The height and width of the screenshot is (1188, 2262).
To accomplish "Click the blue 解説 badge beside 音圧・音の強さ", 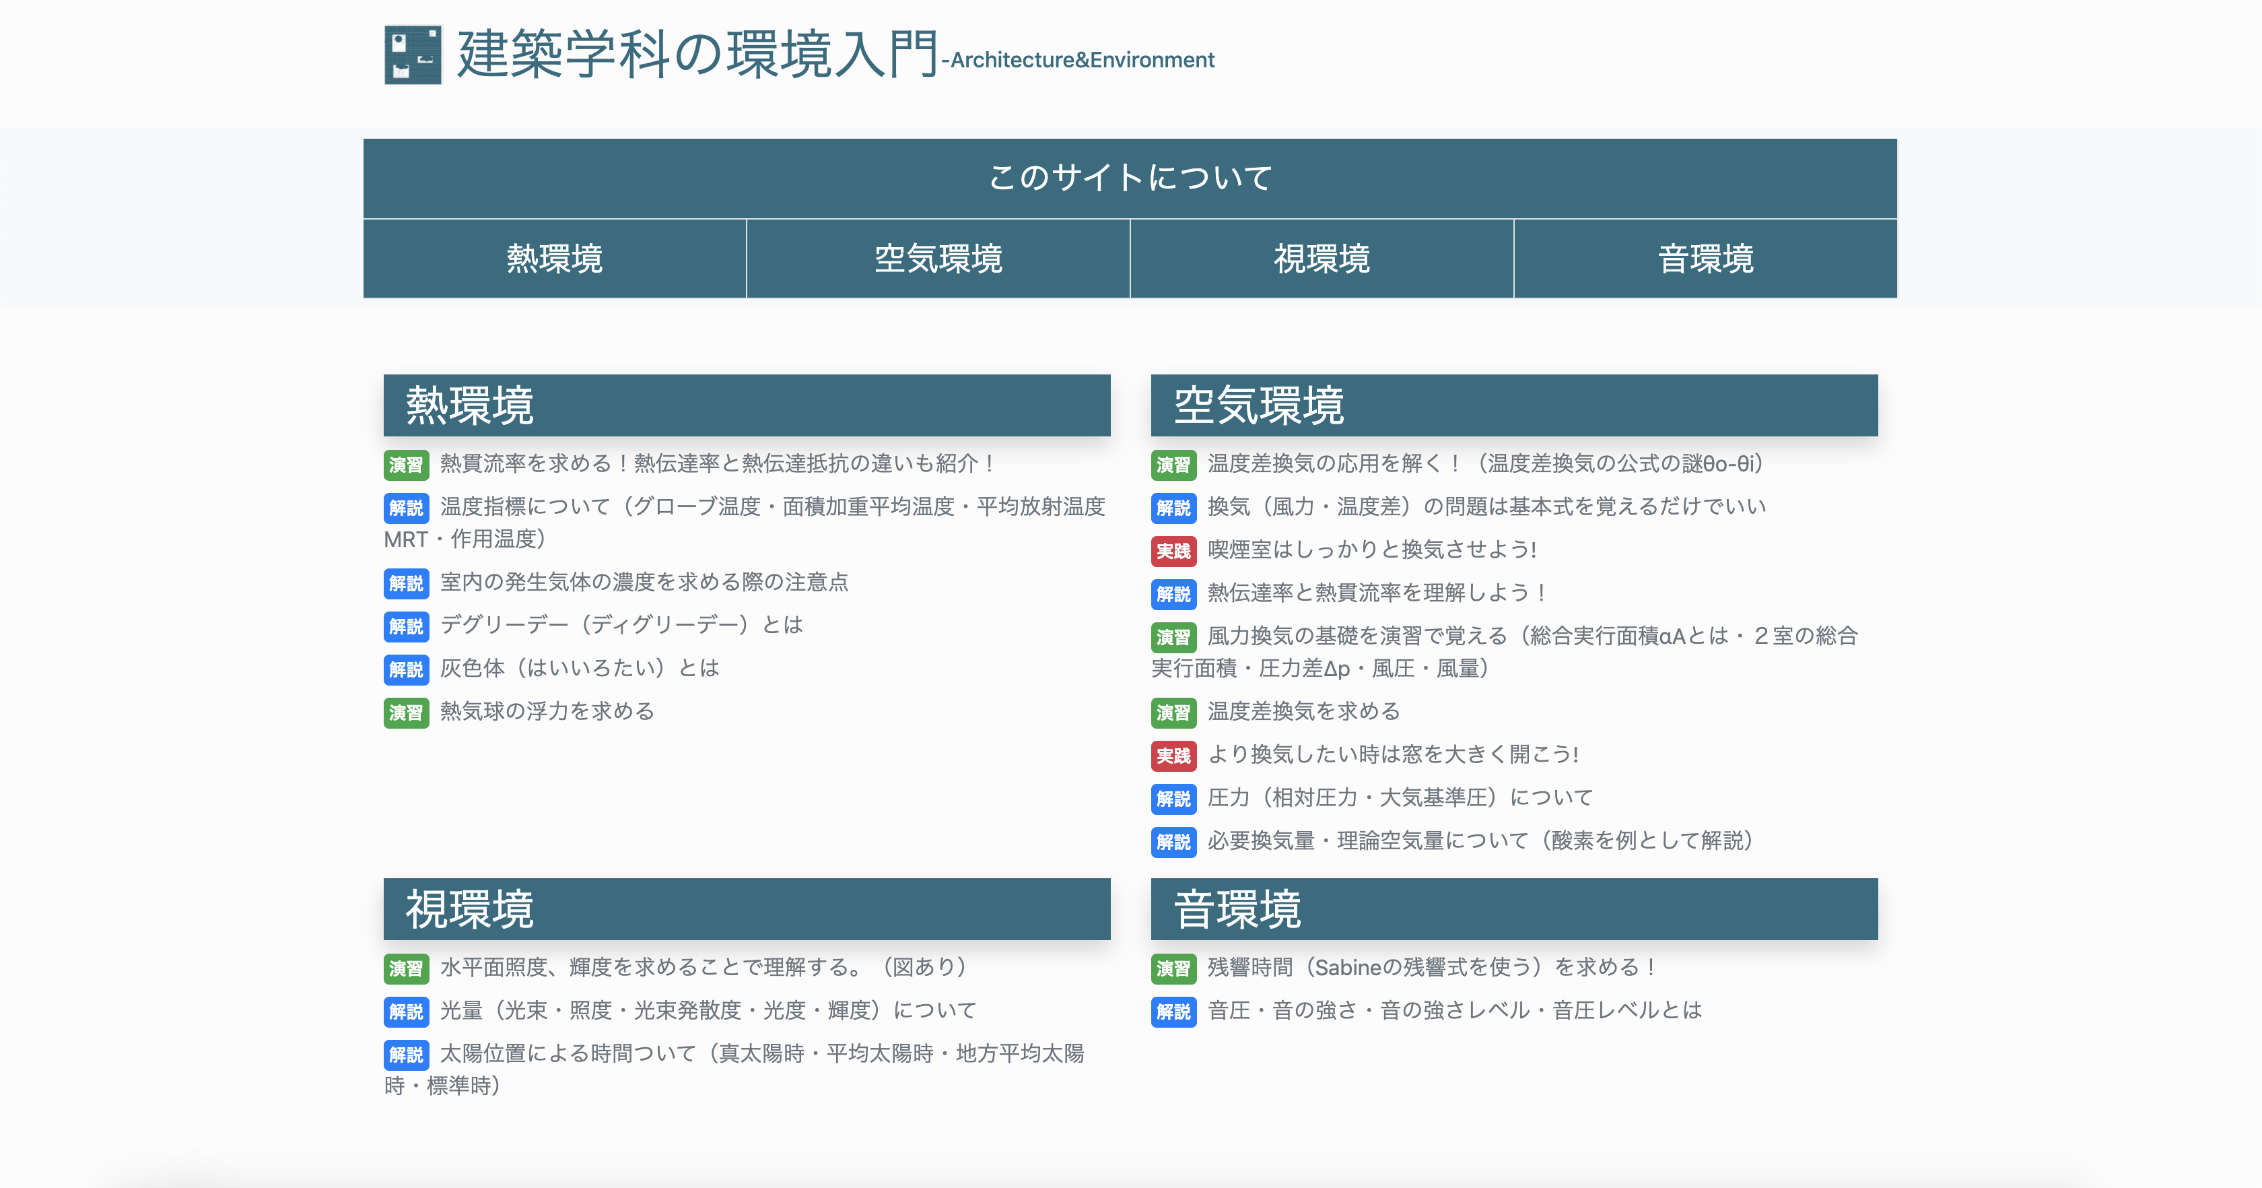I will 1173,1012.
